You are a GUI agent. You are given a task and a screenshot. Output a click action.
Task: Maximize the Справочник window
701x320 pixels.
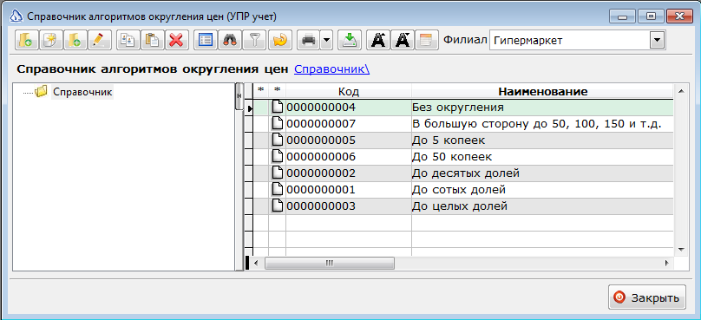click(651, 17)
